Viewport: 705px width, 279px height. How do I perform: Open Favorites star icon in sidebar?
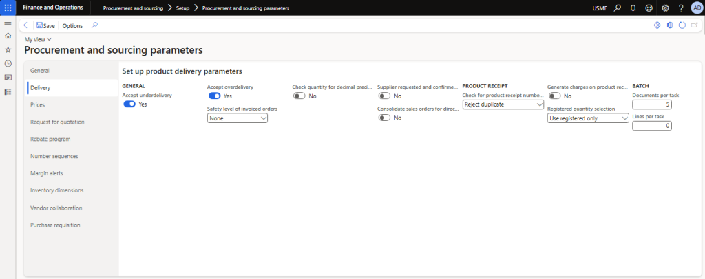(8, 49)
